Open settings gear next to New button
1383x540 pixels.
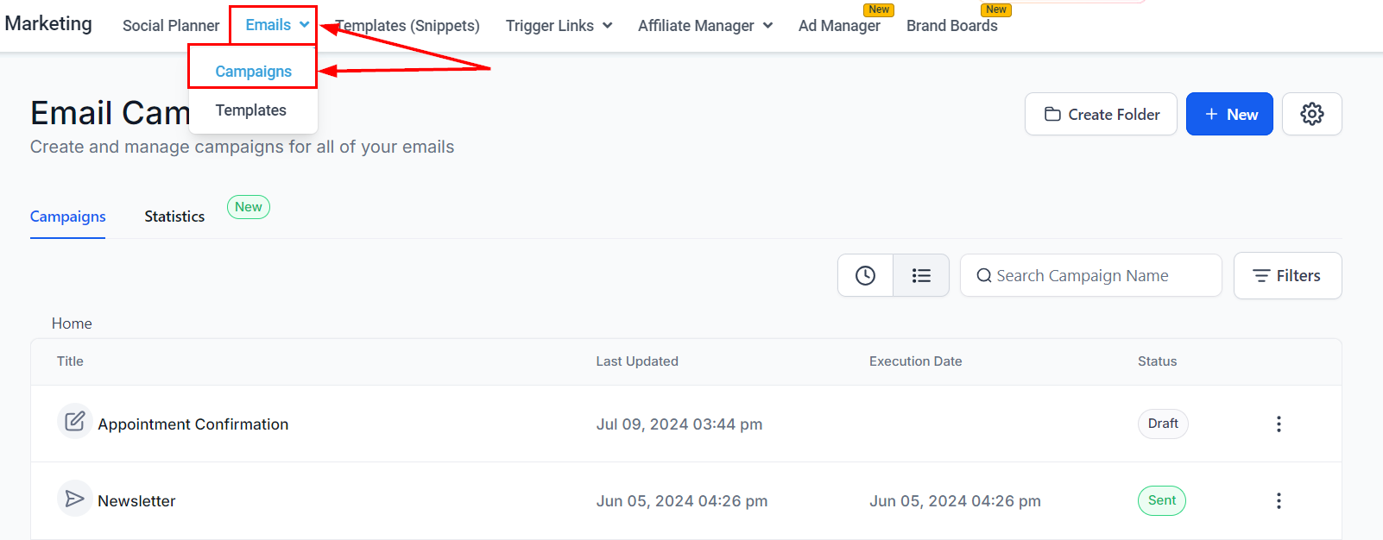click(1311, 114)
